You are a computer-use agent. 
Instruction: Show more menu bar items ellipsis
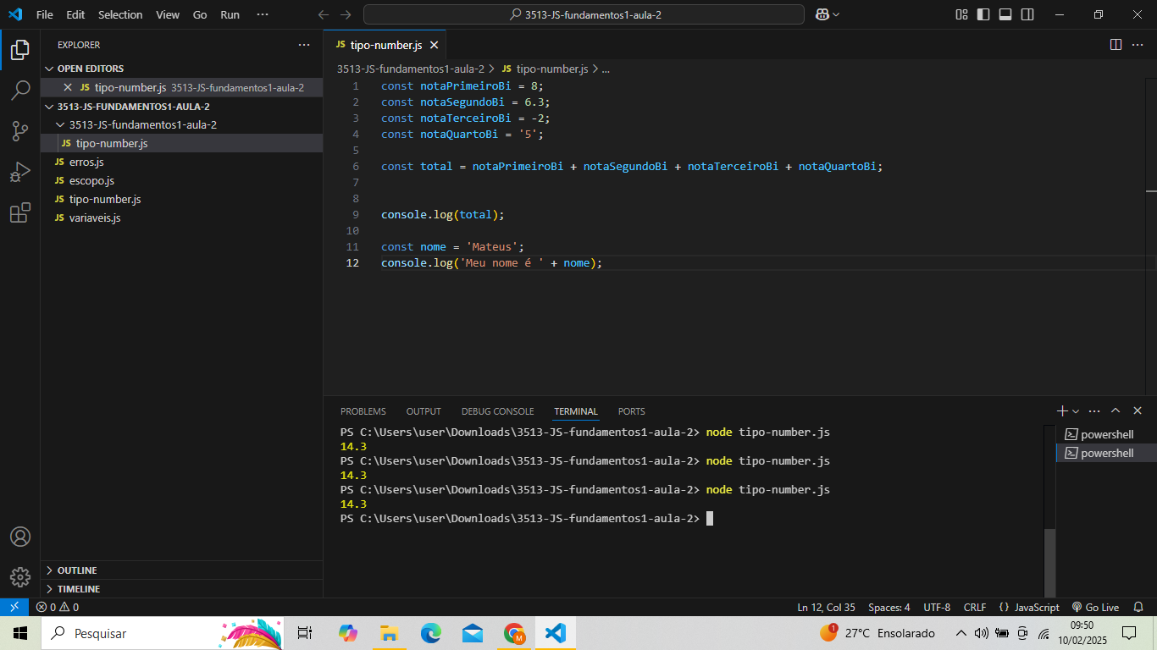[x=263, y=14]
